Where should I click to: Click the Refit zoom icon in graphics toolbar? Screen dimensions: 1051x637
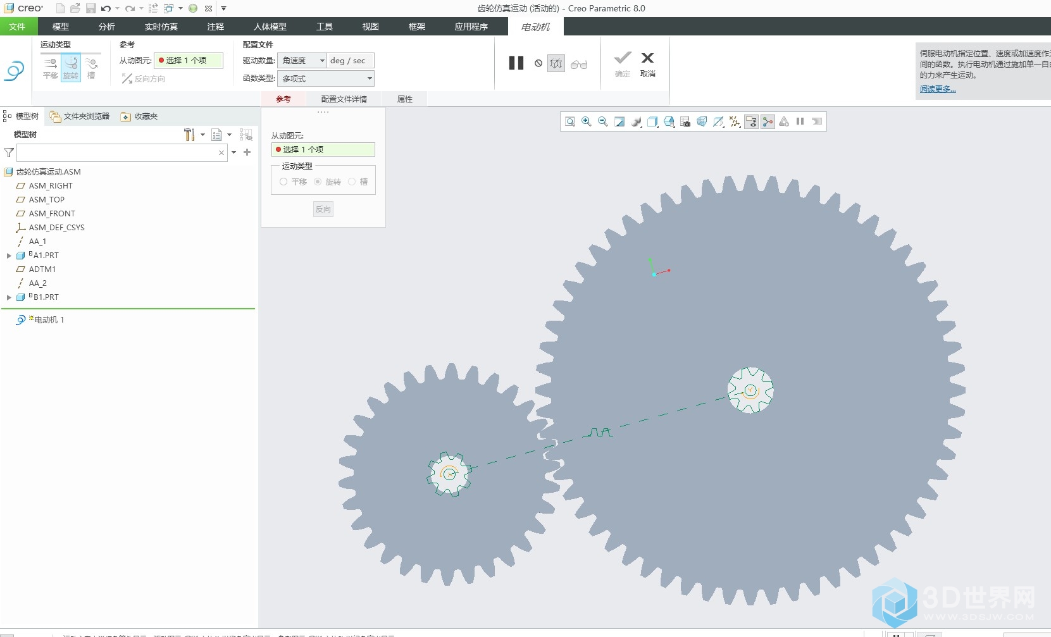point(570,121)
